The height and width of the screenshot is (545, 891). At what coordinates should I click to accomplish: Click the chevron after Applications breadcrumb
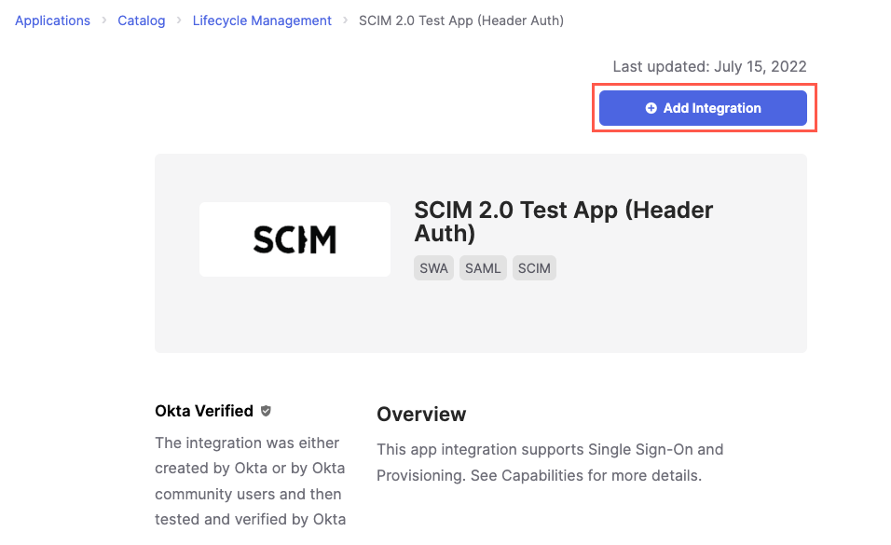(103, 20)
